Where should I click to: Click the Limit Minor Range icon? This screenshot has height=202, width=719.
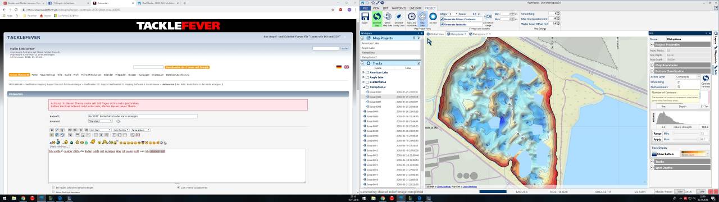click(x=488, y=19)
